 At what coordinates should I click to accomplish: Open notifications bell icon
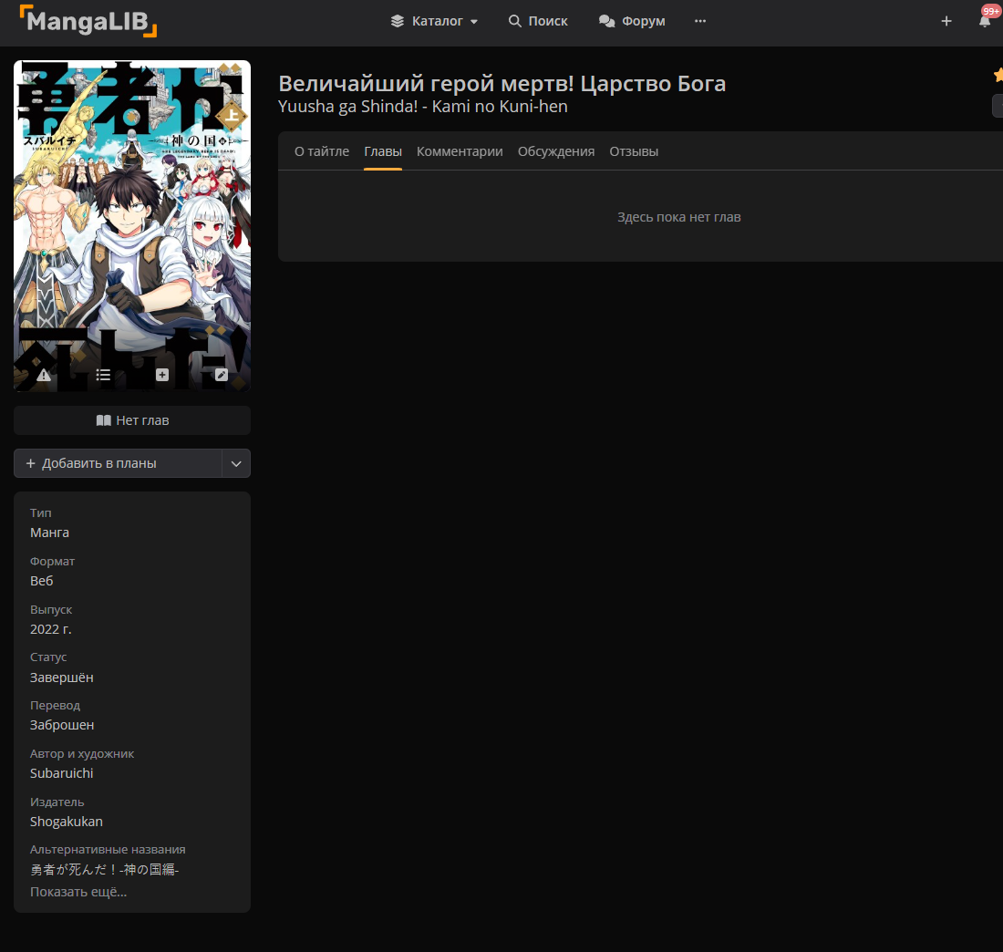(985, 21)
